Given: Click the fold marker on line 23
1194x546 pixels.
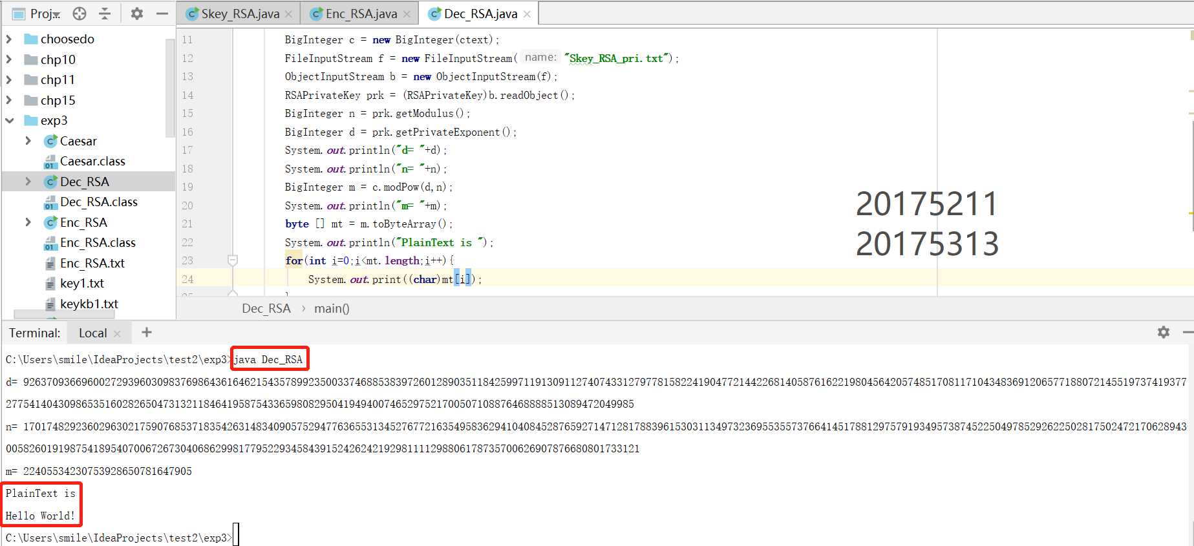Looking at the screenshot, I should (x=233, y=260).
